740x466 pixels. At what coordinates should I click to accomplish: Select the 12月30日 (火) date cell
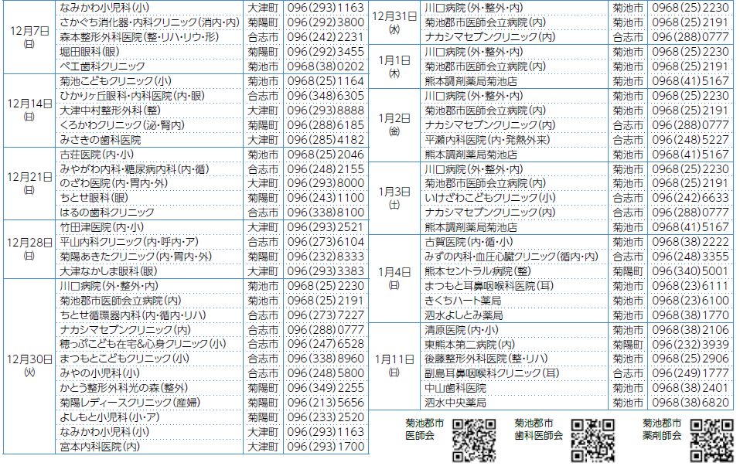click(29, 366)
